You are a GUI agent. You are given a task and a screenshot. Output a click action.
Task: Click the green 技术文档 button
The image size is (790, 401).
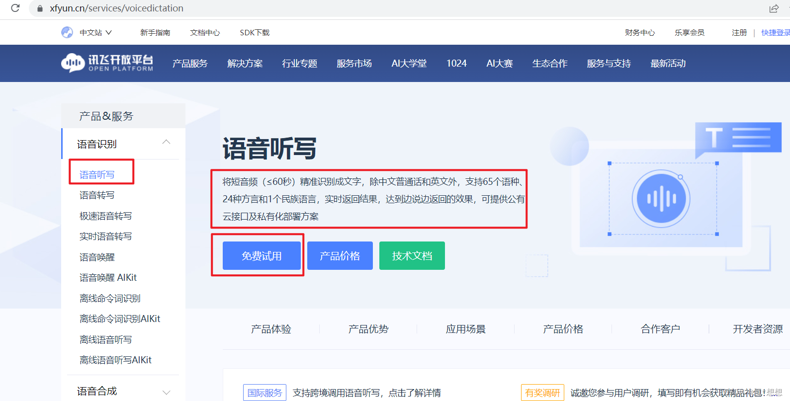(x=412, y=256)
